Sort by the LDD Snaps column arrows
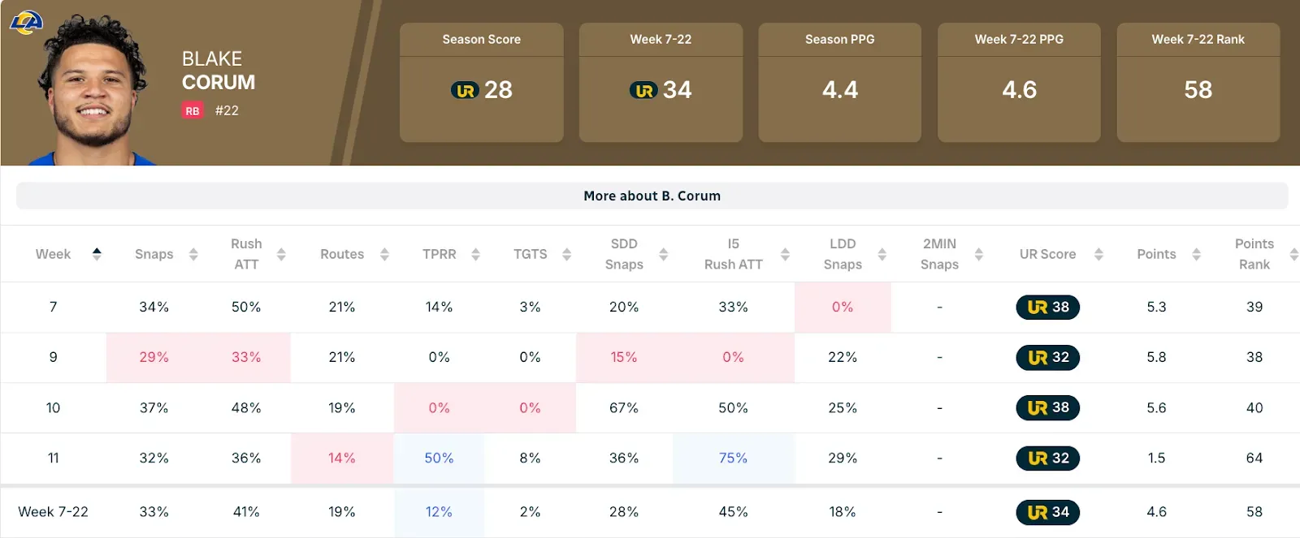This screenshot has height=538, width=1300. (x=882, y=254)
